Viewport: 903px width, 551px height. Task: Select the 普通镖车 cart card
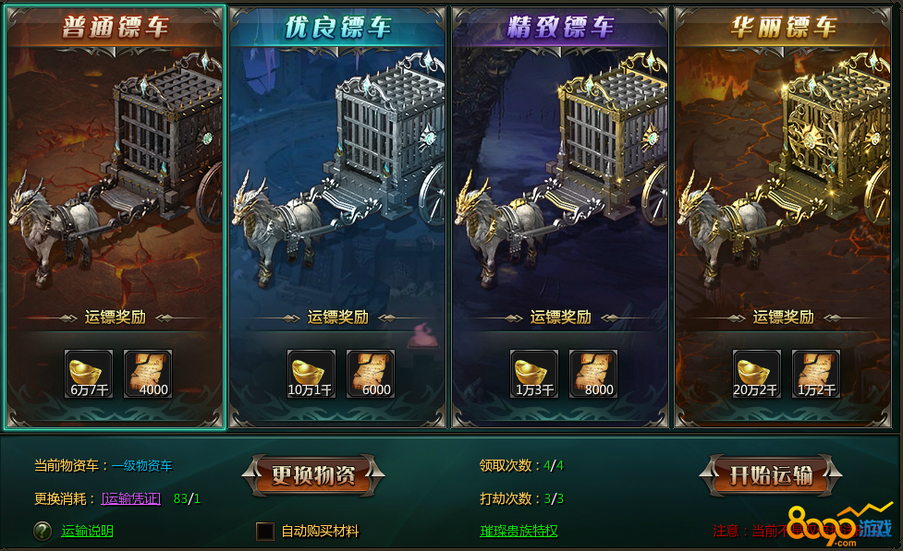click(116, 218)
